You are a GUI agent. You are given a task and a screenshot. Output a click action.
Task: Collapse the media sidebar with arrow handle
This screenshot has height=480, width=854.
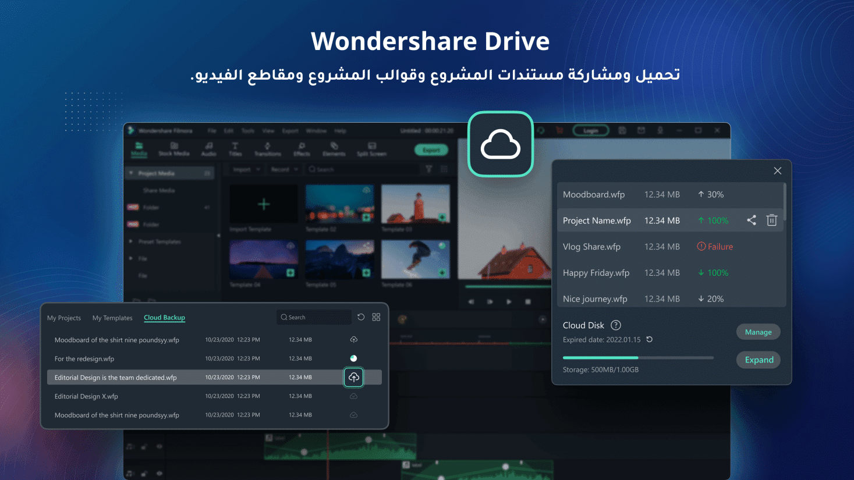click(219, 236)
